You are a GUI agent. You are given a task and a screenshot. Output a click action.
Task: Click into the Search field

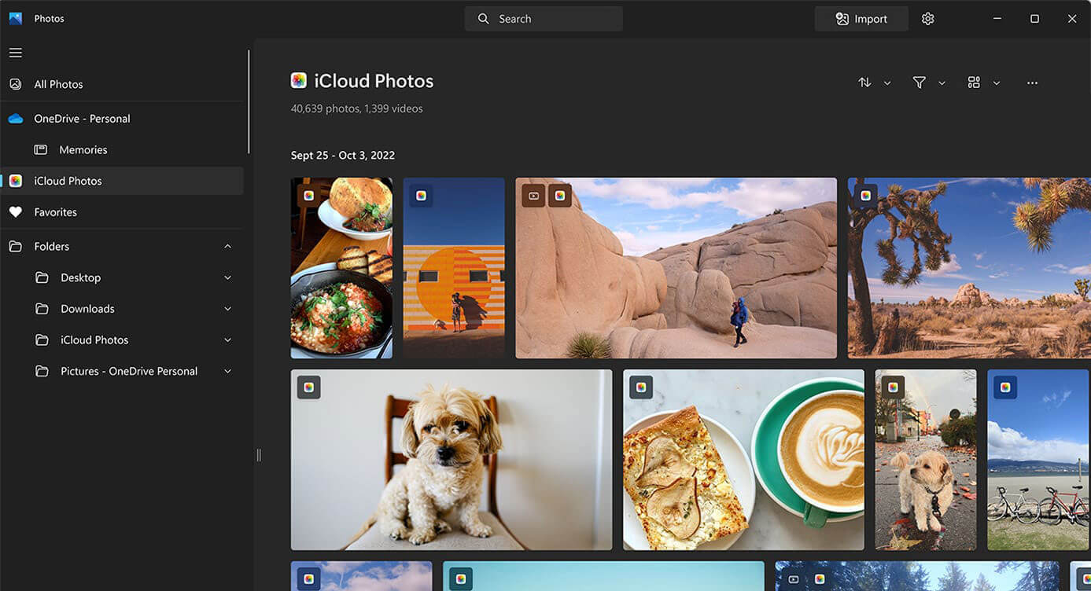[x=544, y=19]
